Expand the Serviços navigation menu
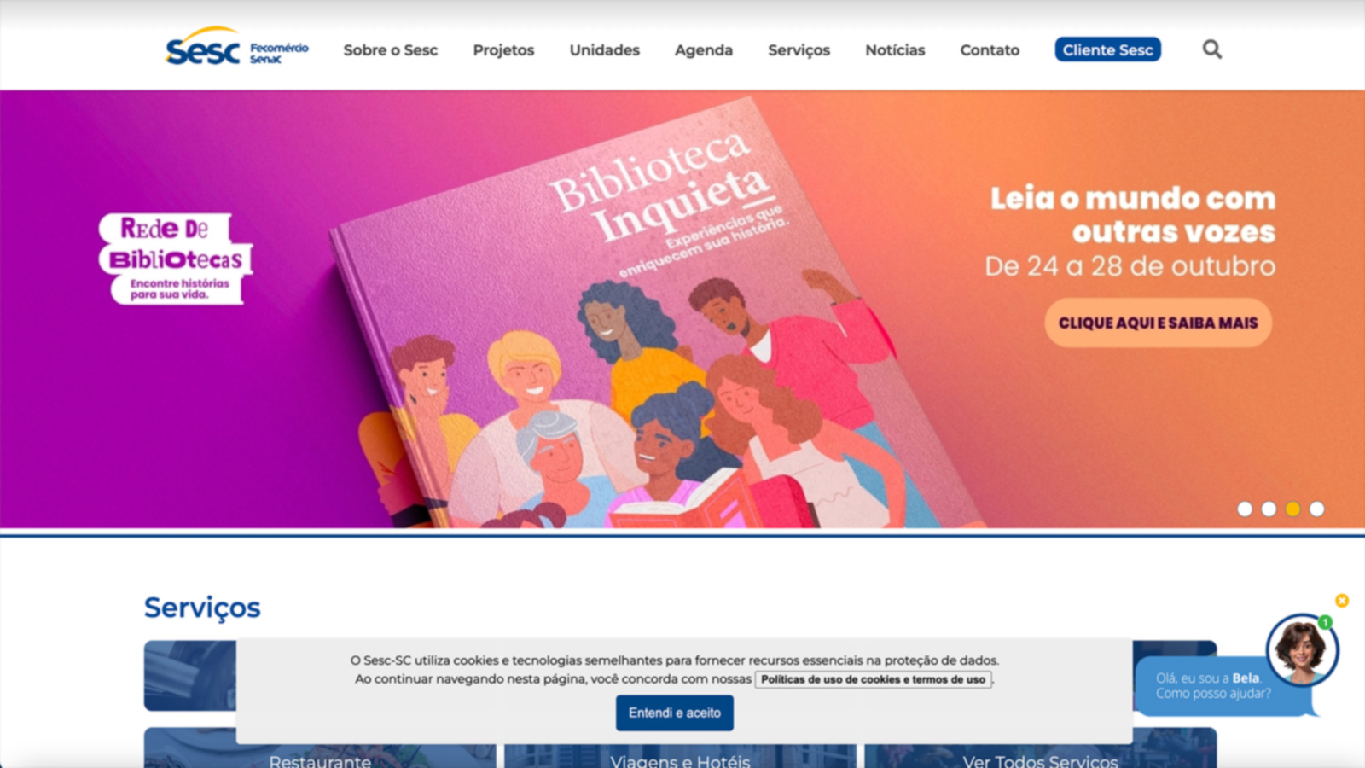 click(799, 50)
